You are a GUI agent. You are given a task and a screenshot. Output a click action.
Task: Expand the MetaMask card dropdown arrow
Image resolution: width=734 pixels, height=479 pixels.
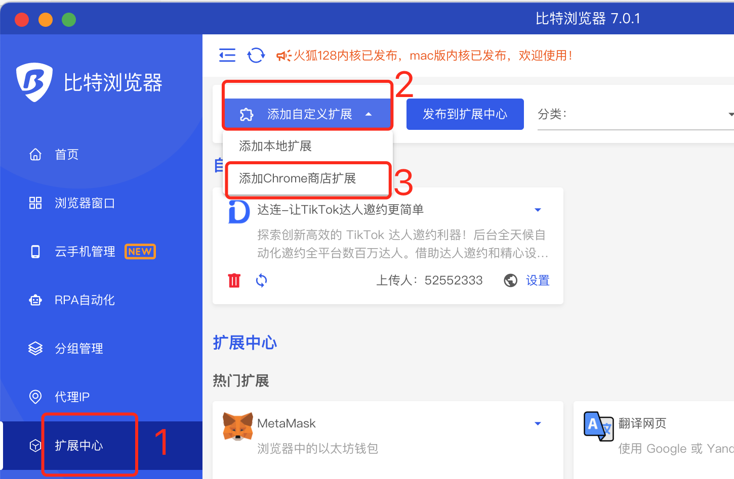[x=538, y=423]
